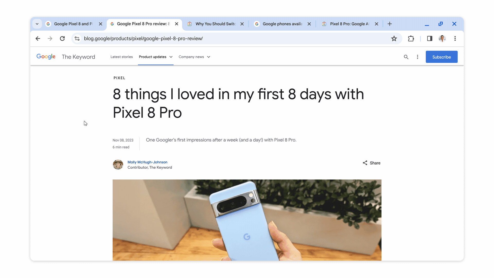The image size is (494, 278).
Task: Click the Search icon in the nav
Action: 406,57
